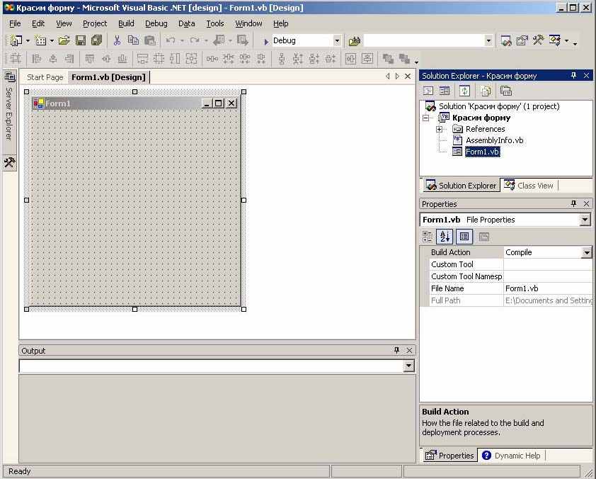Close the Form1.vb [Design] document tab
Screen dimensions: 596x479
408,76
